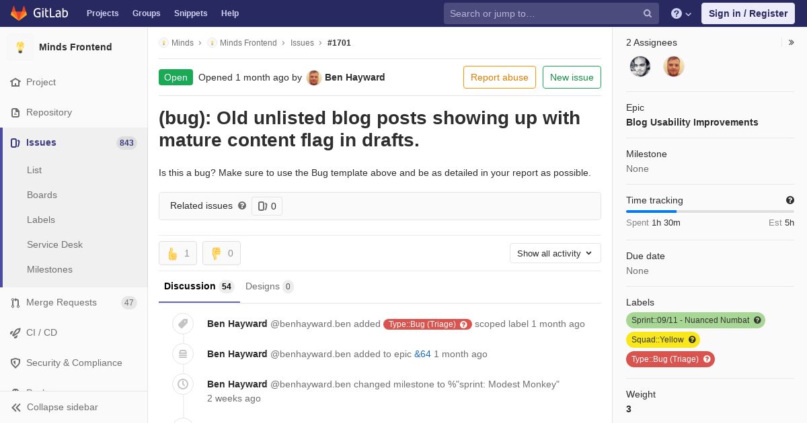Click the Security & Compliance shield icon
This screenshot has width=807, height=423.
[15, 363]
